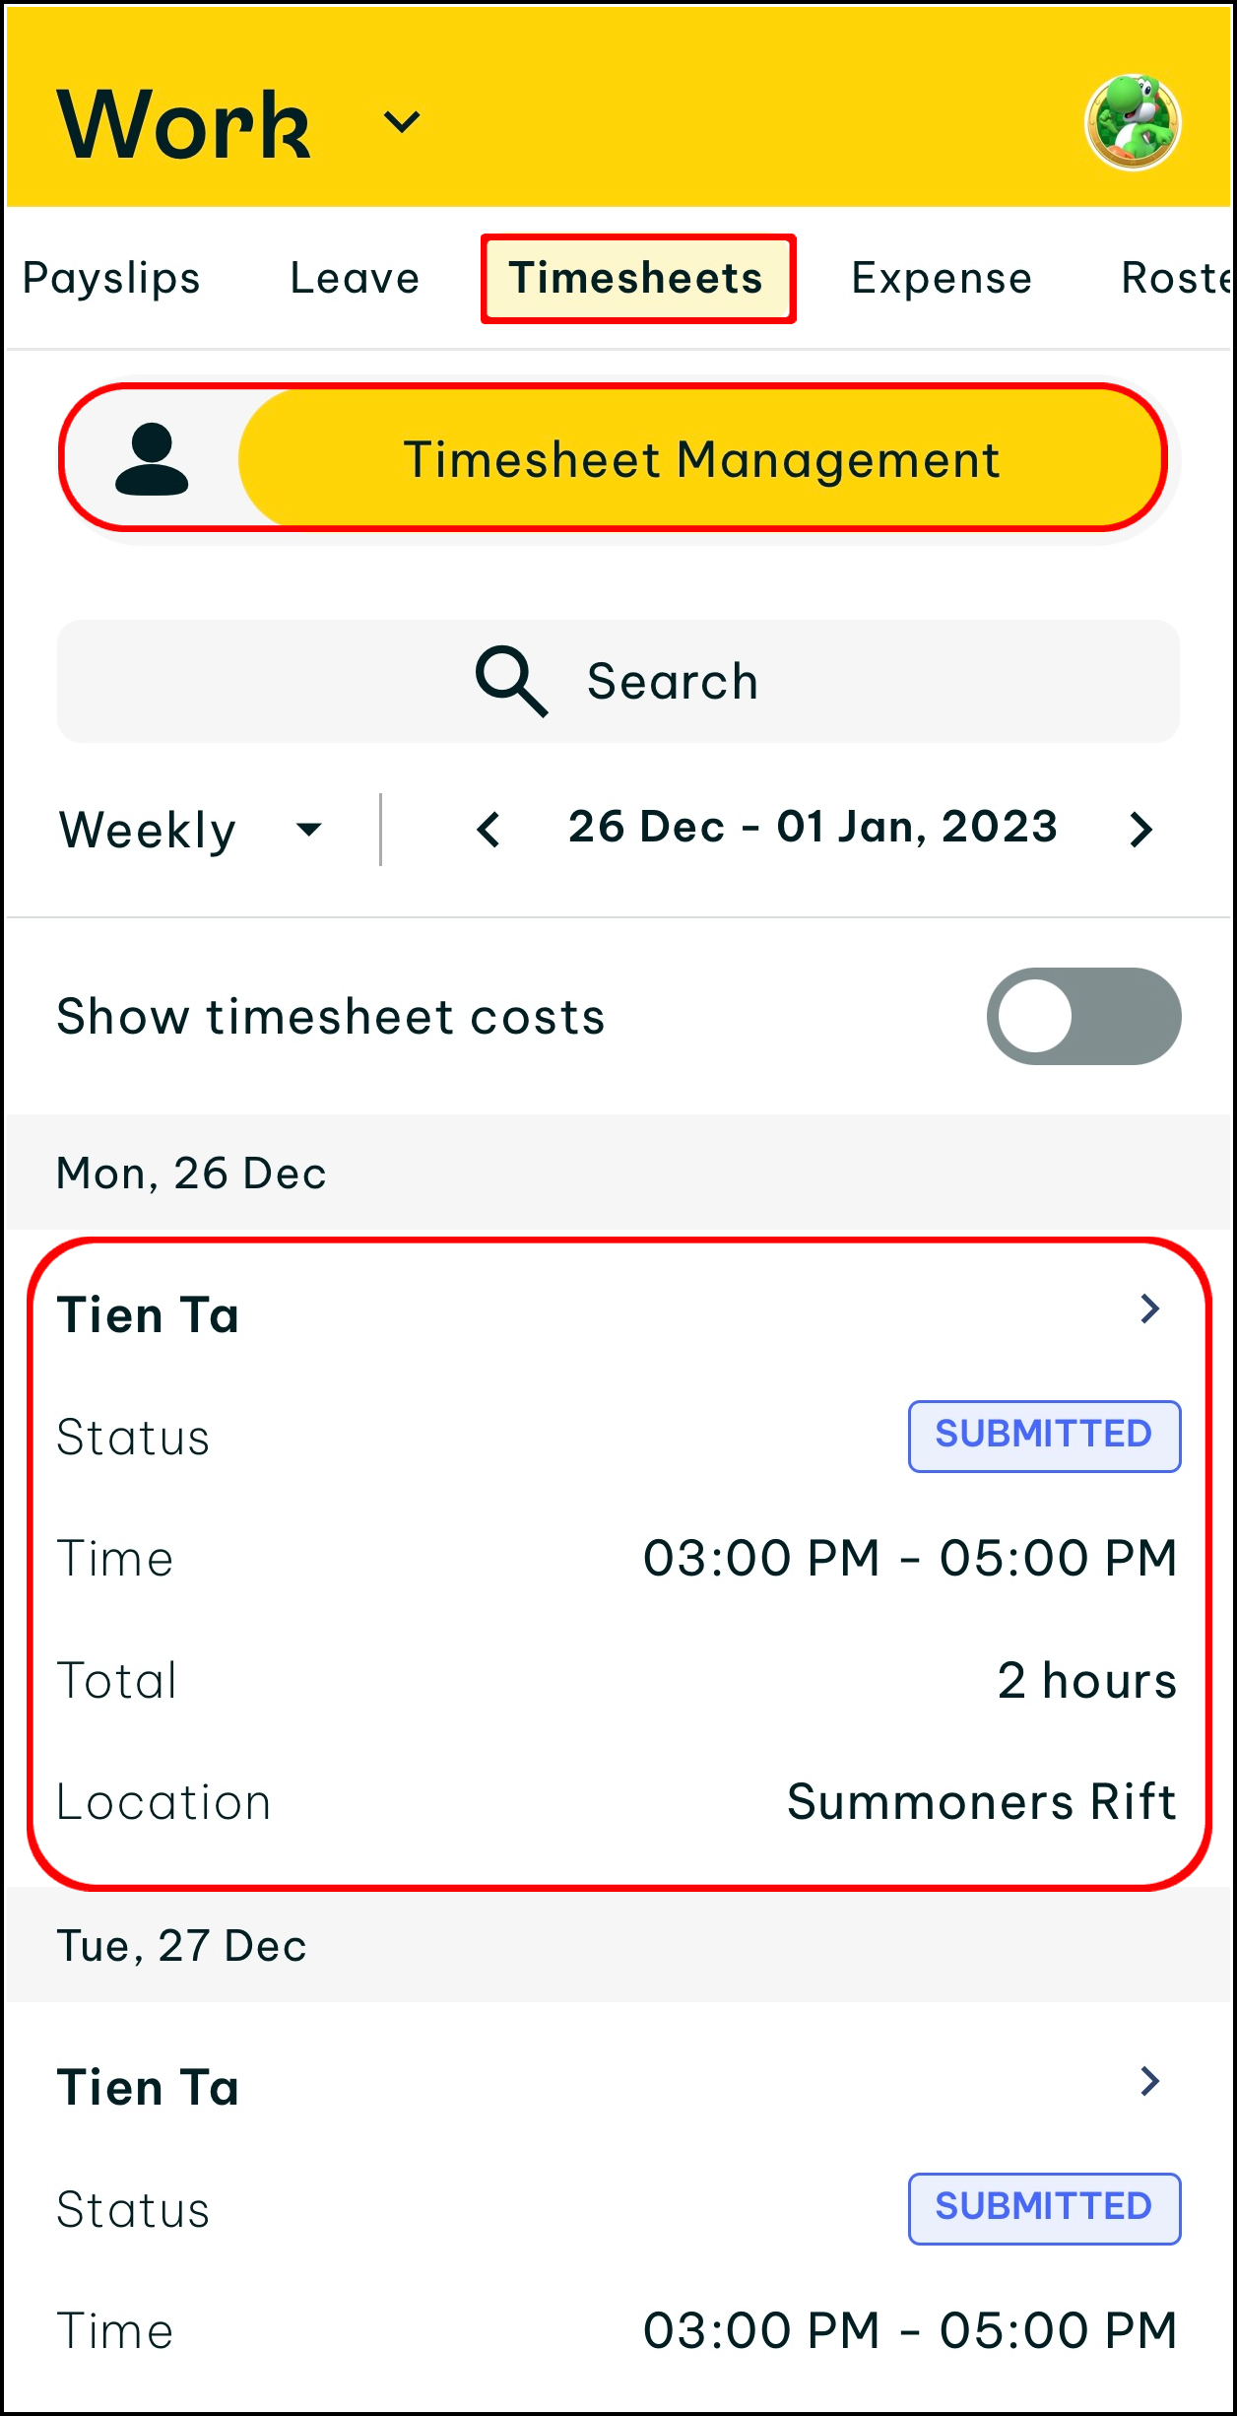
Task: Click the SUBMITTED status badge for Tue 27 Dec
Action: coord(1044,2208)
